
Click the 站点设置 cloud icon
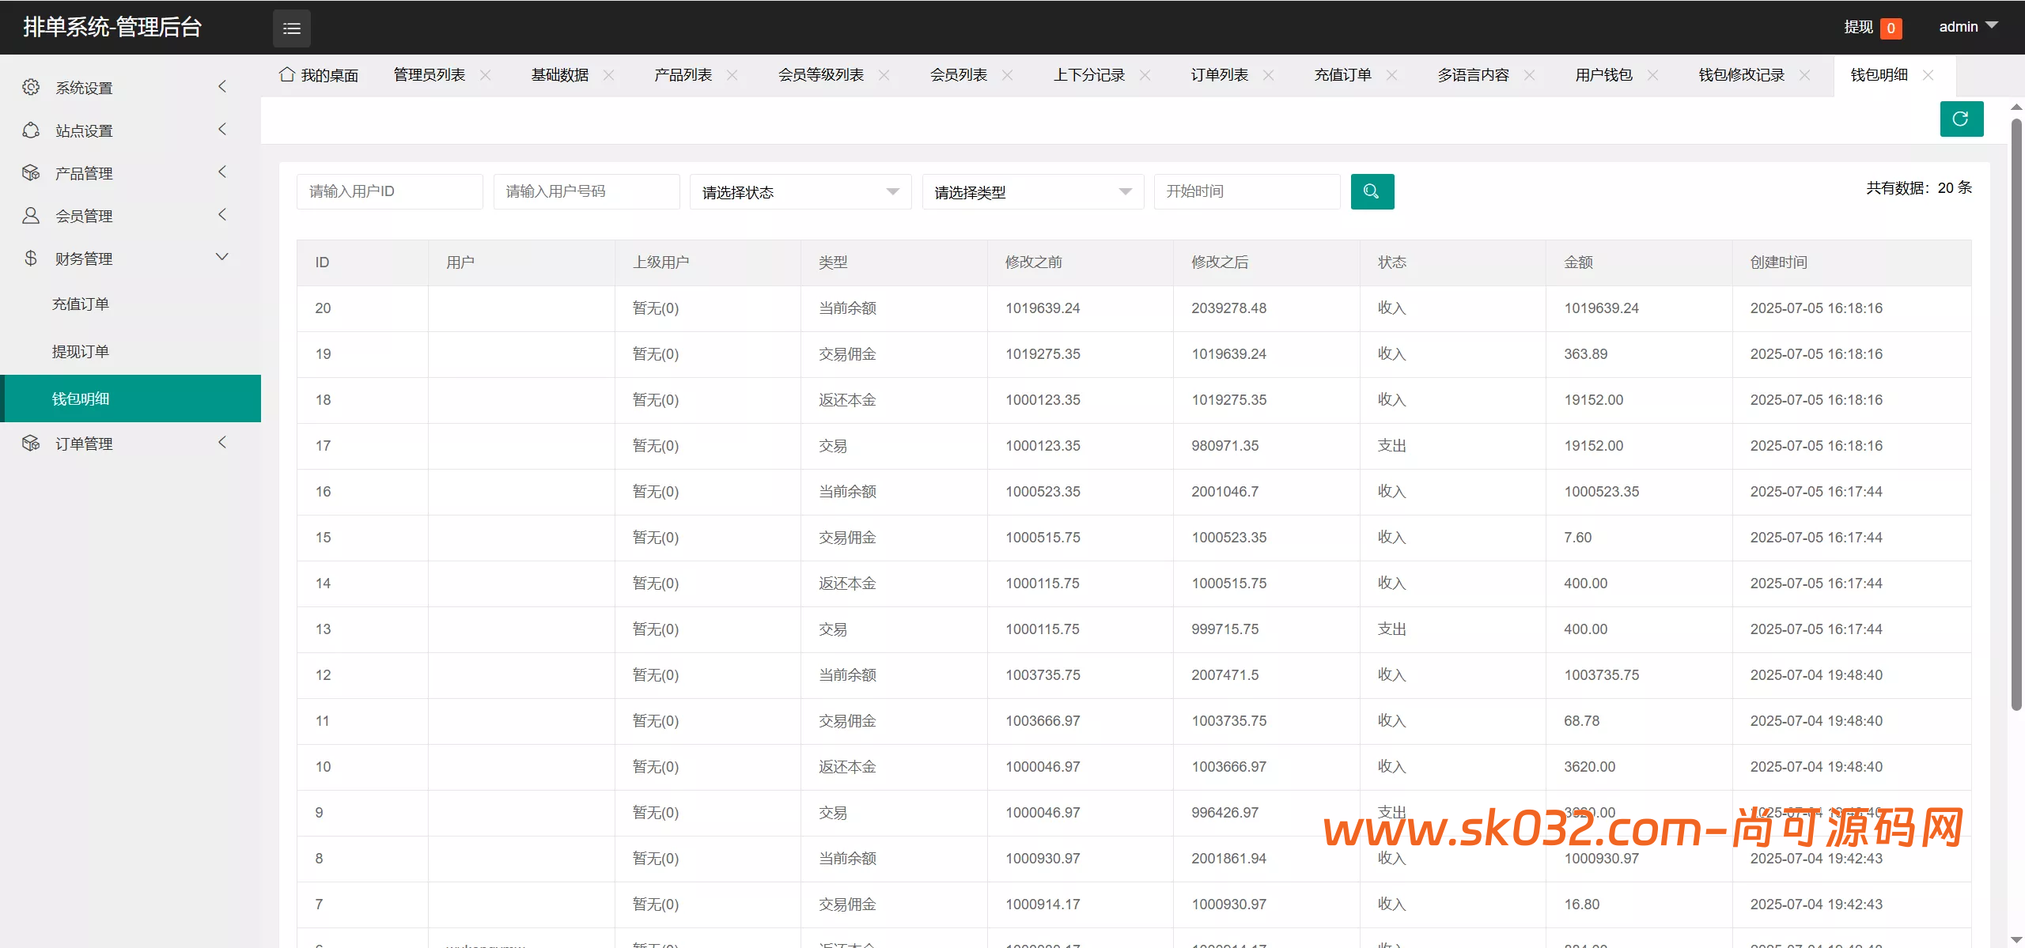coord(32,130)
